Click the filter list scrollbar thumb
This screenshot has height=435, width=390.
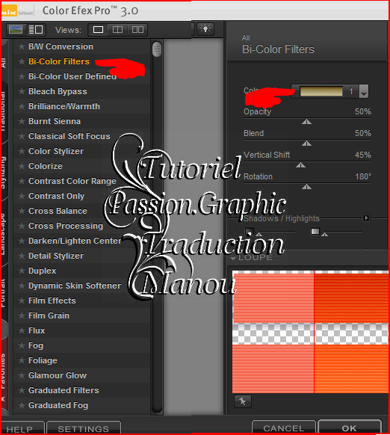157,49
